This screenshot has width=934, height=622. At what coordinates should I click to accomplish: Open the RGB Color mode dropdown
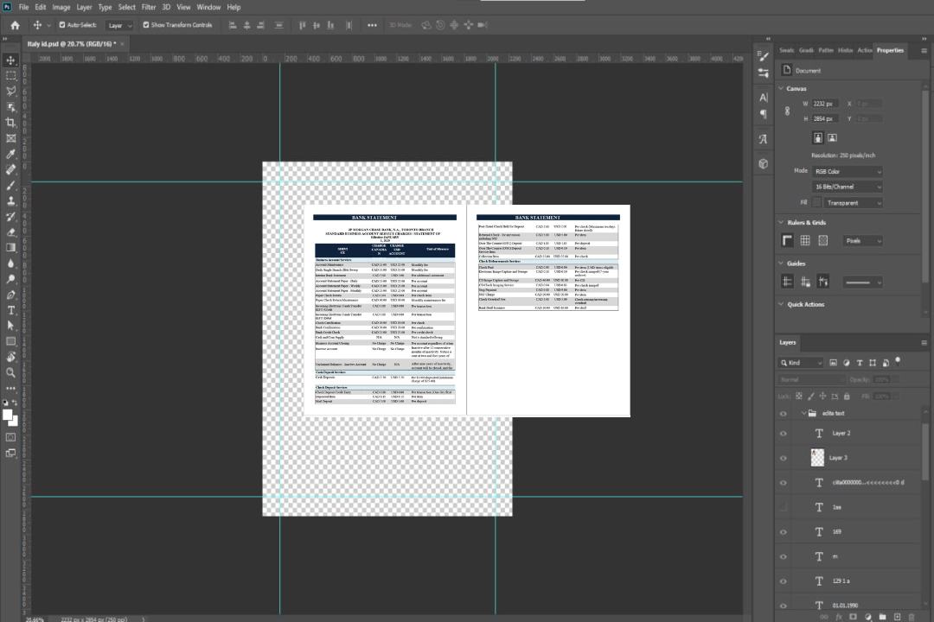coord(847,171)
